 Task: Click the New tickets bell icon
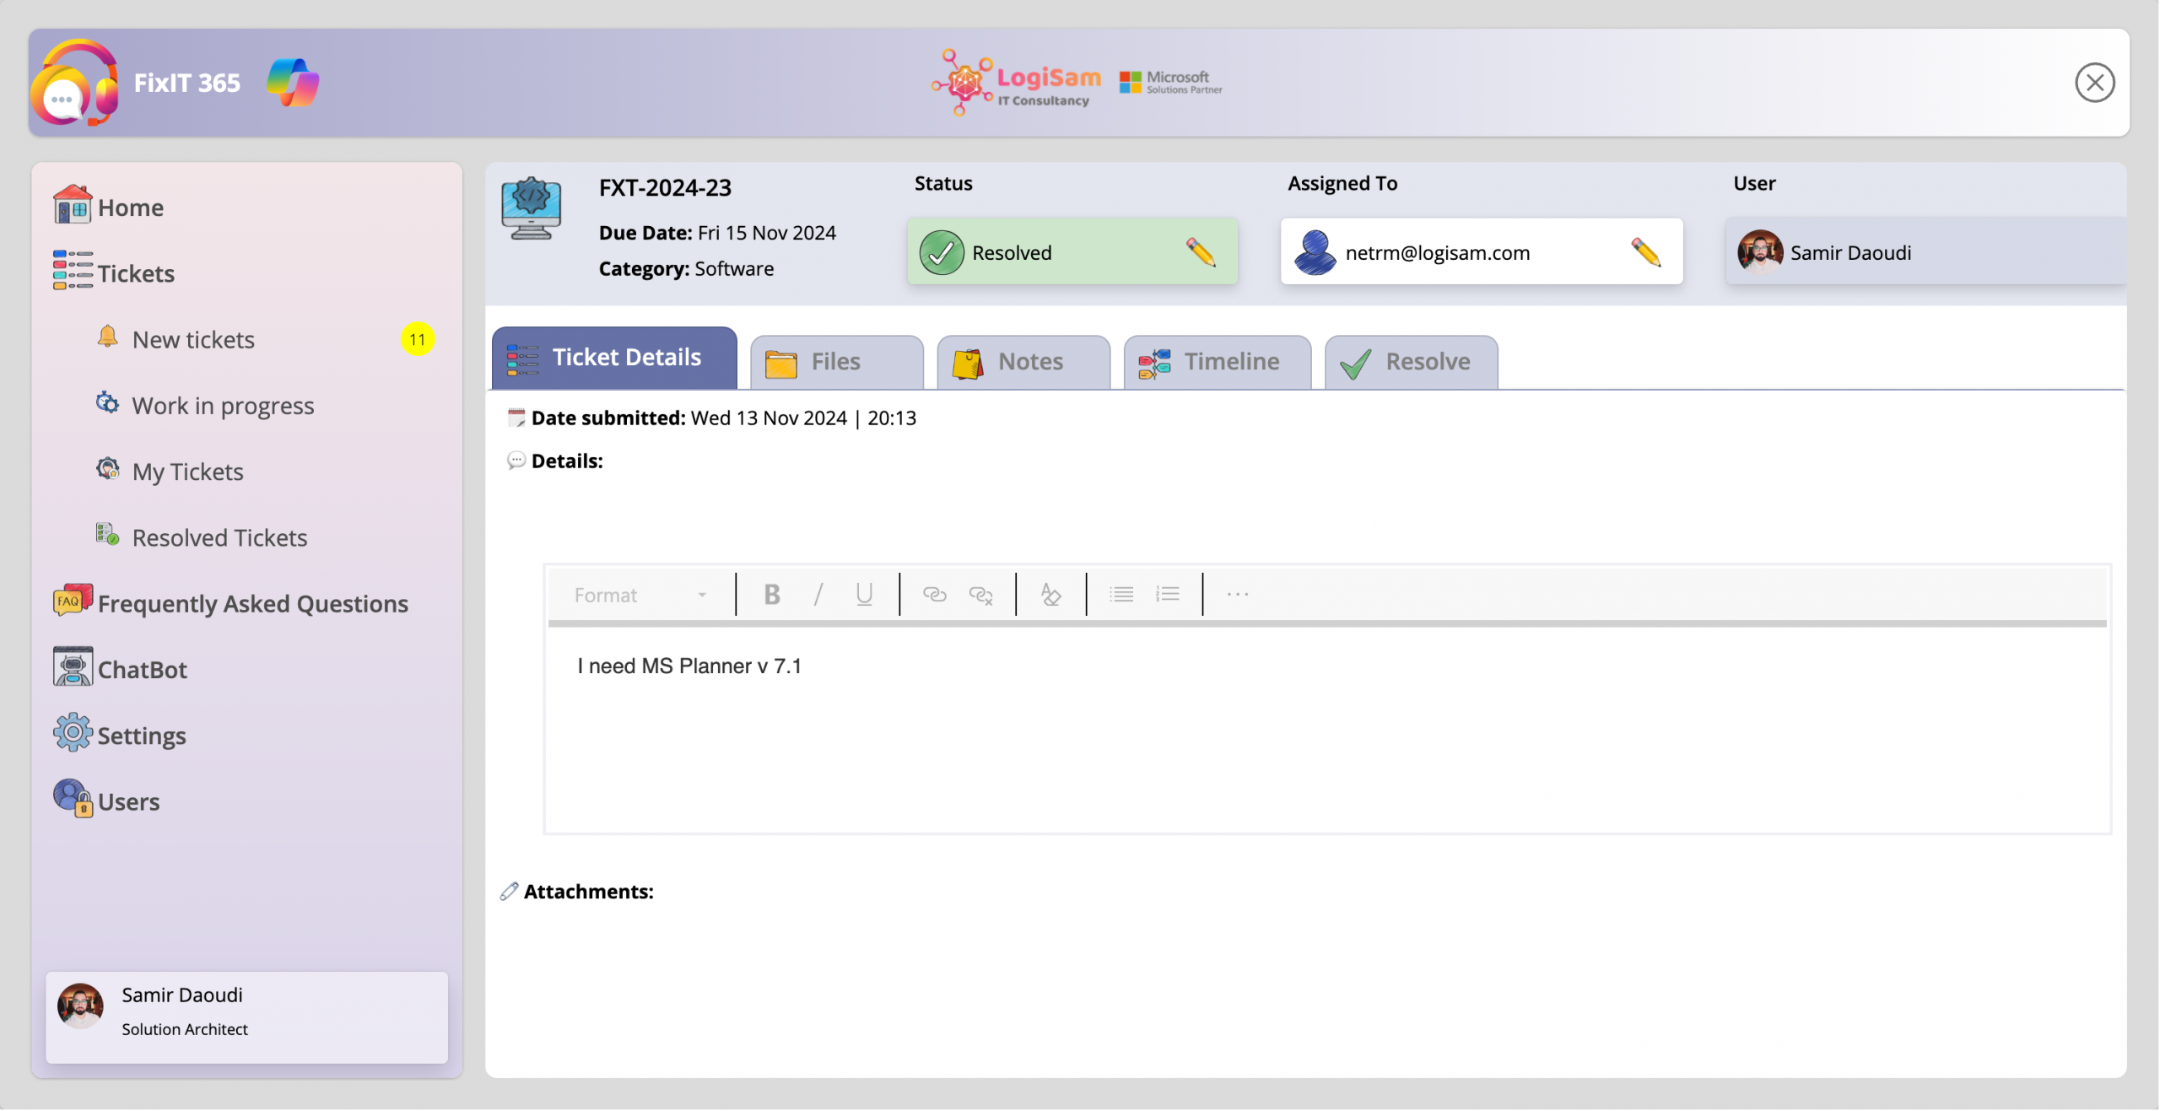coord(107,337)
